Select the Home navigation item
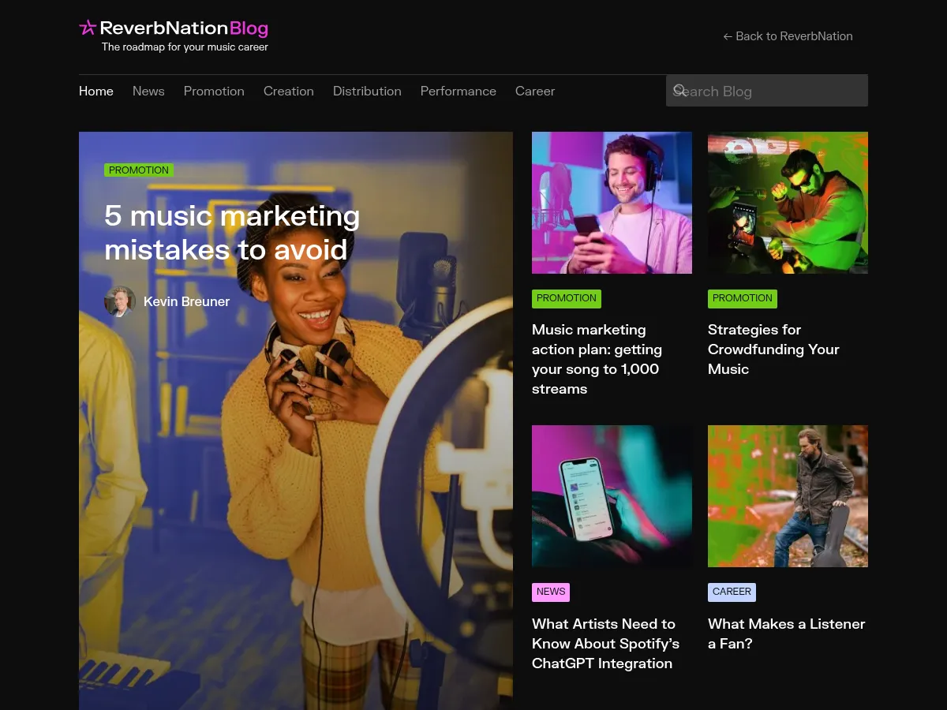The image size is (947, 710). pyautogui.click(x=95, y=91)
